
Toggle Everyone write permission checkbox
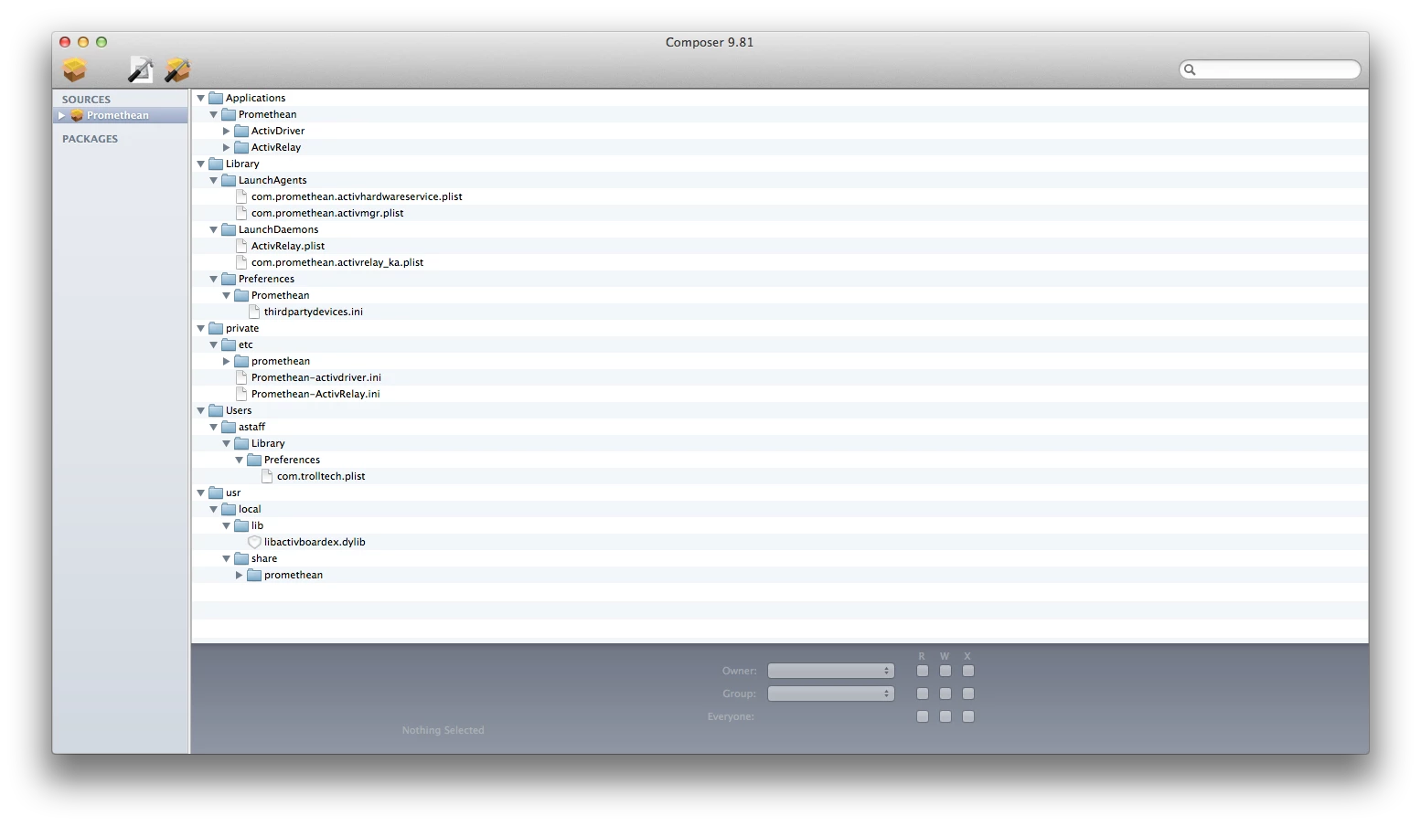[x=946, y=716]
